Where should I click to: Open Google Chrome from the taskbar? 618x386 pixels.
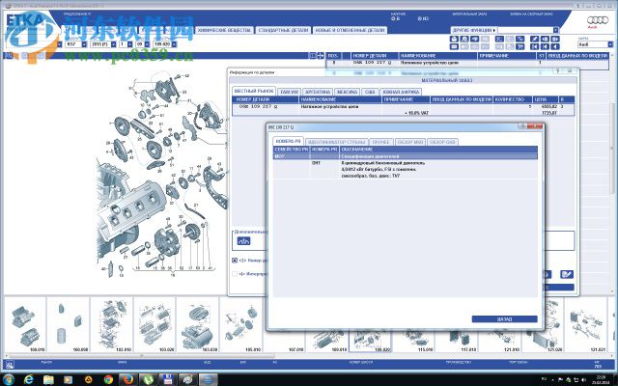(x=109, y=379)
